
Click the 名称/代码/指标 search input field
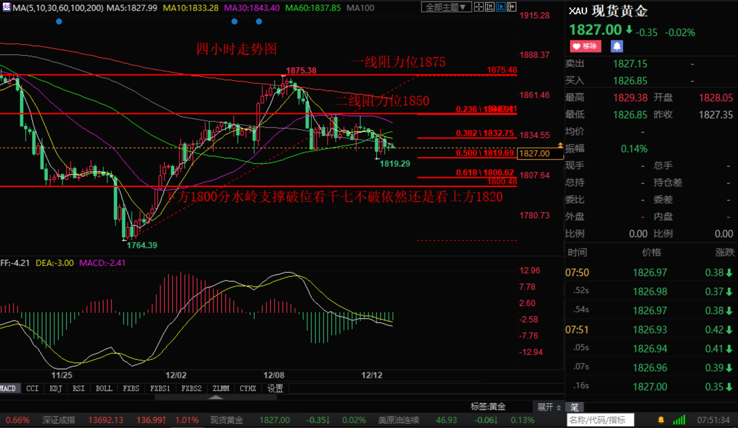(x=600, y=420)
